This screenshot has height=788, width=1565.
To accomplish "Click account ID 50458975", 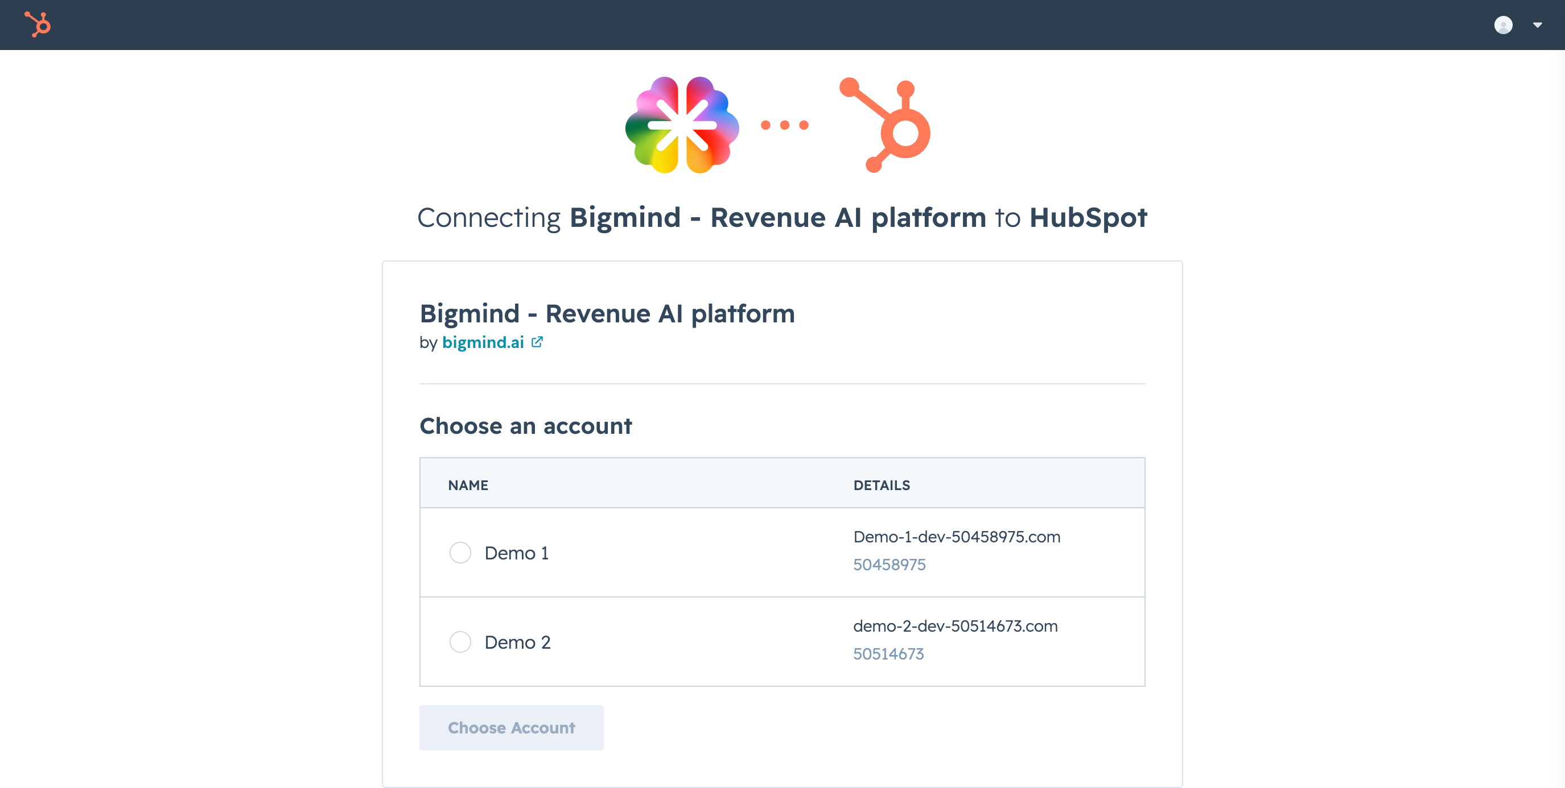I will pyautogui.click(x=889, y=565).
